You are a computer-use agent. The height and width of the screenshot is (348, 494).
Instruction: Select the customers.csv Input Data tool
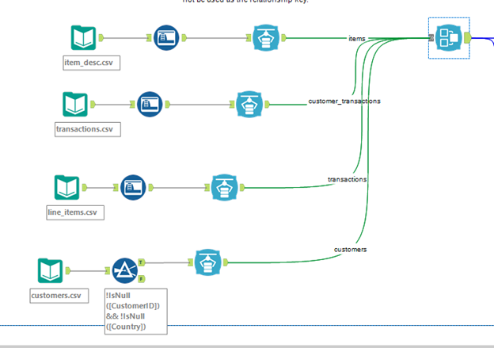[x=50, y=270]
